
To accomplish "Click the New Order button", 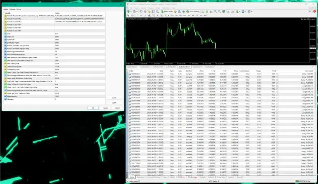I will tap(167, 12).
